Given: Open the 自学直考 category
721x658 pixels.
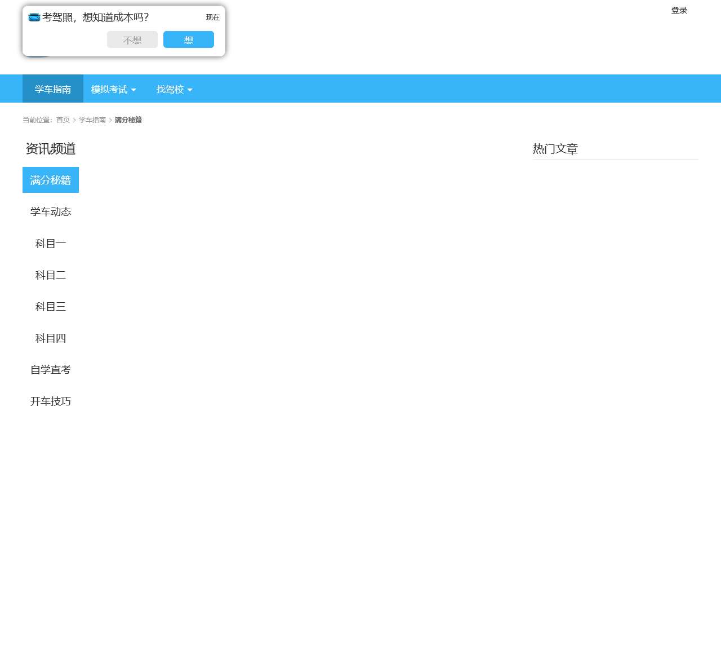Looking at the screenshot, I should (51, 369).
